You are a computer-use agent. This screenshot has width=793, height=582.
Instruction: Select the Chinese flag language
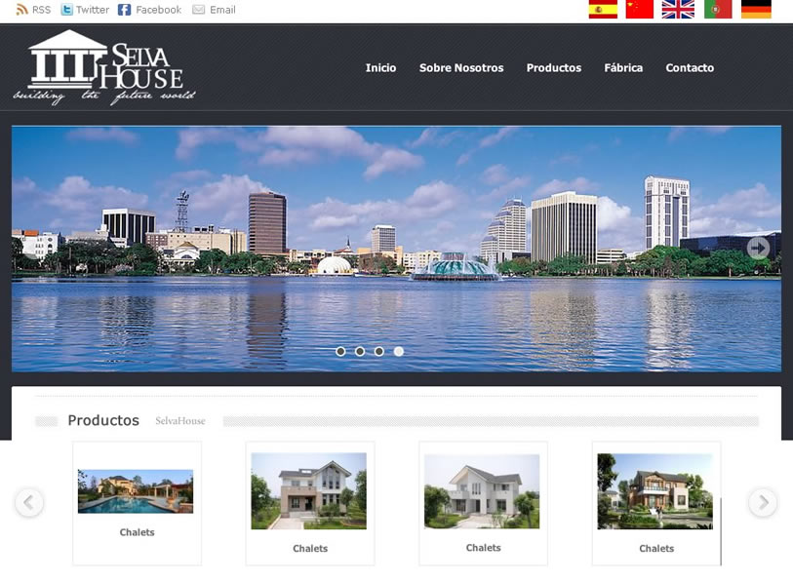[x=640, y=10]
